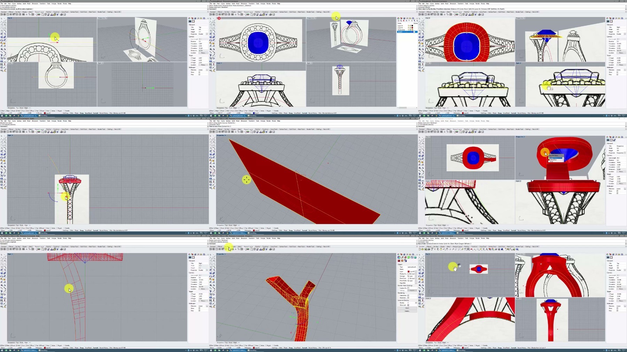The height and width of the screenshot is (352, 627).
Task: Click funnel Filter icon in Layers panel
Action: tap(415, 21)
